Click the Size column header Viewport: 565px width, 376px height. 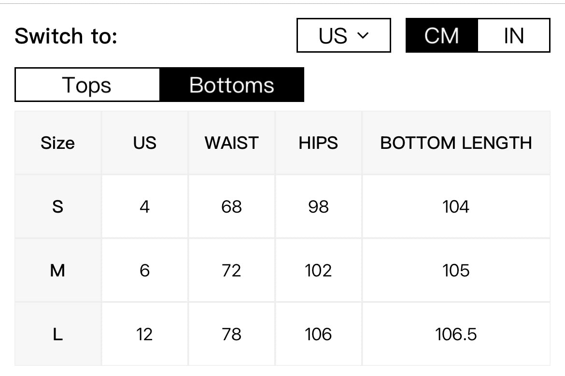click(x=57, y=143)
